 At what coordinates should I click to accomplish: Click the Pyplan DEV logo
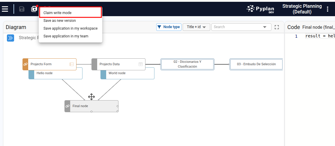tap(260, 9)
